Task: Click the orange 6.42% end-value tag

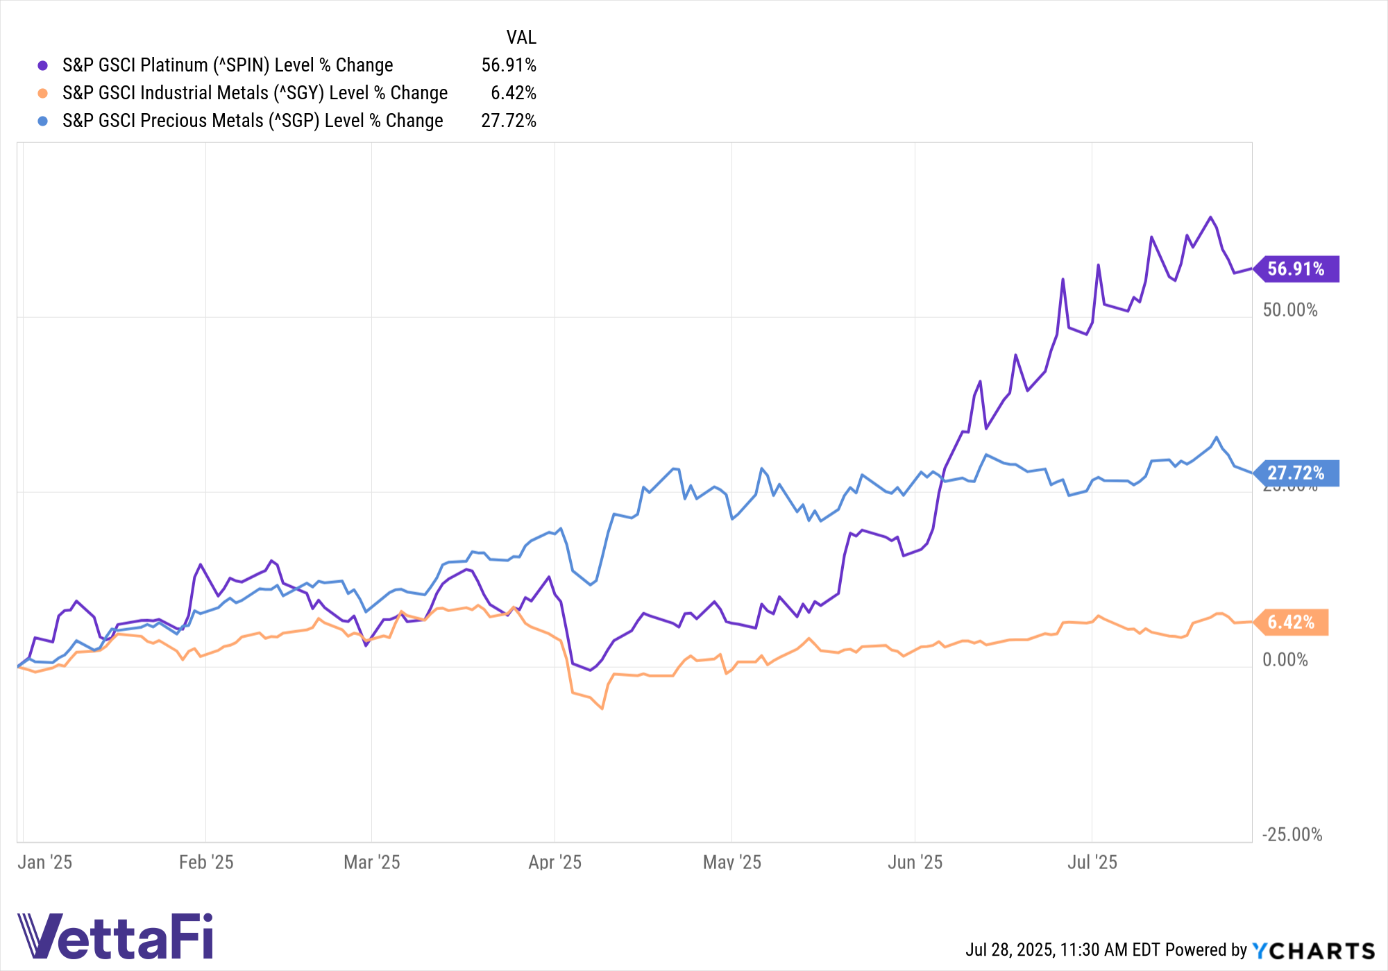Action: (1291, 622)
